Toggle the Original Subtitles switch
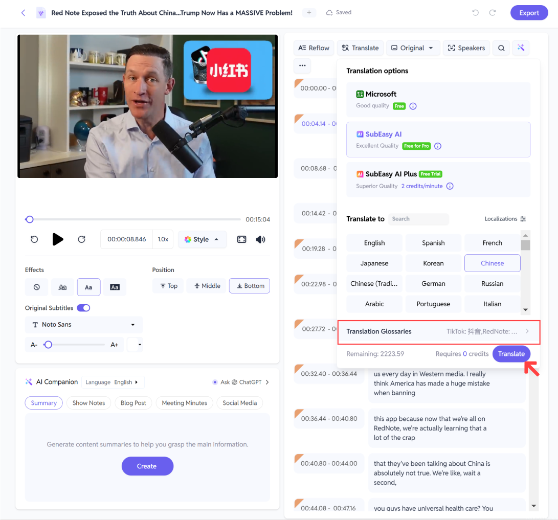558x520 pixels. pyautogui.click(x=84, y=308)
